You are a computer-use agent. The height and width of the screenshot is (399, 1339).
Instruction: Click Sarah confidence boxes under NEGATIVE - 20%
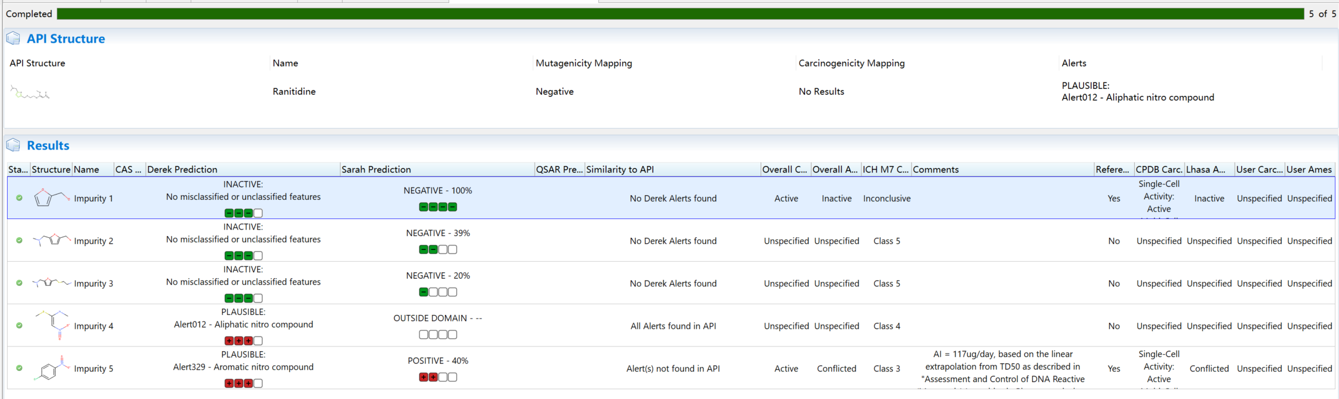point(438,292)
